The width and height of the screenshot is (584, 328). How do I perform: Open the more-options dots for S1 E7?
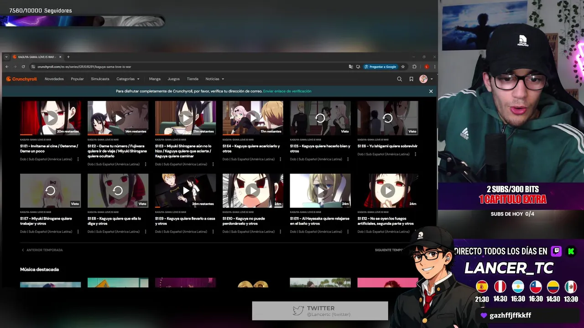tap(78, 232)
